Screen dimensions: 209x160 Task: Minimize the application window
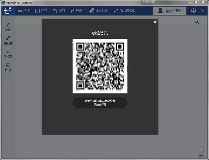tap(191, 2)
